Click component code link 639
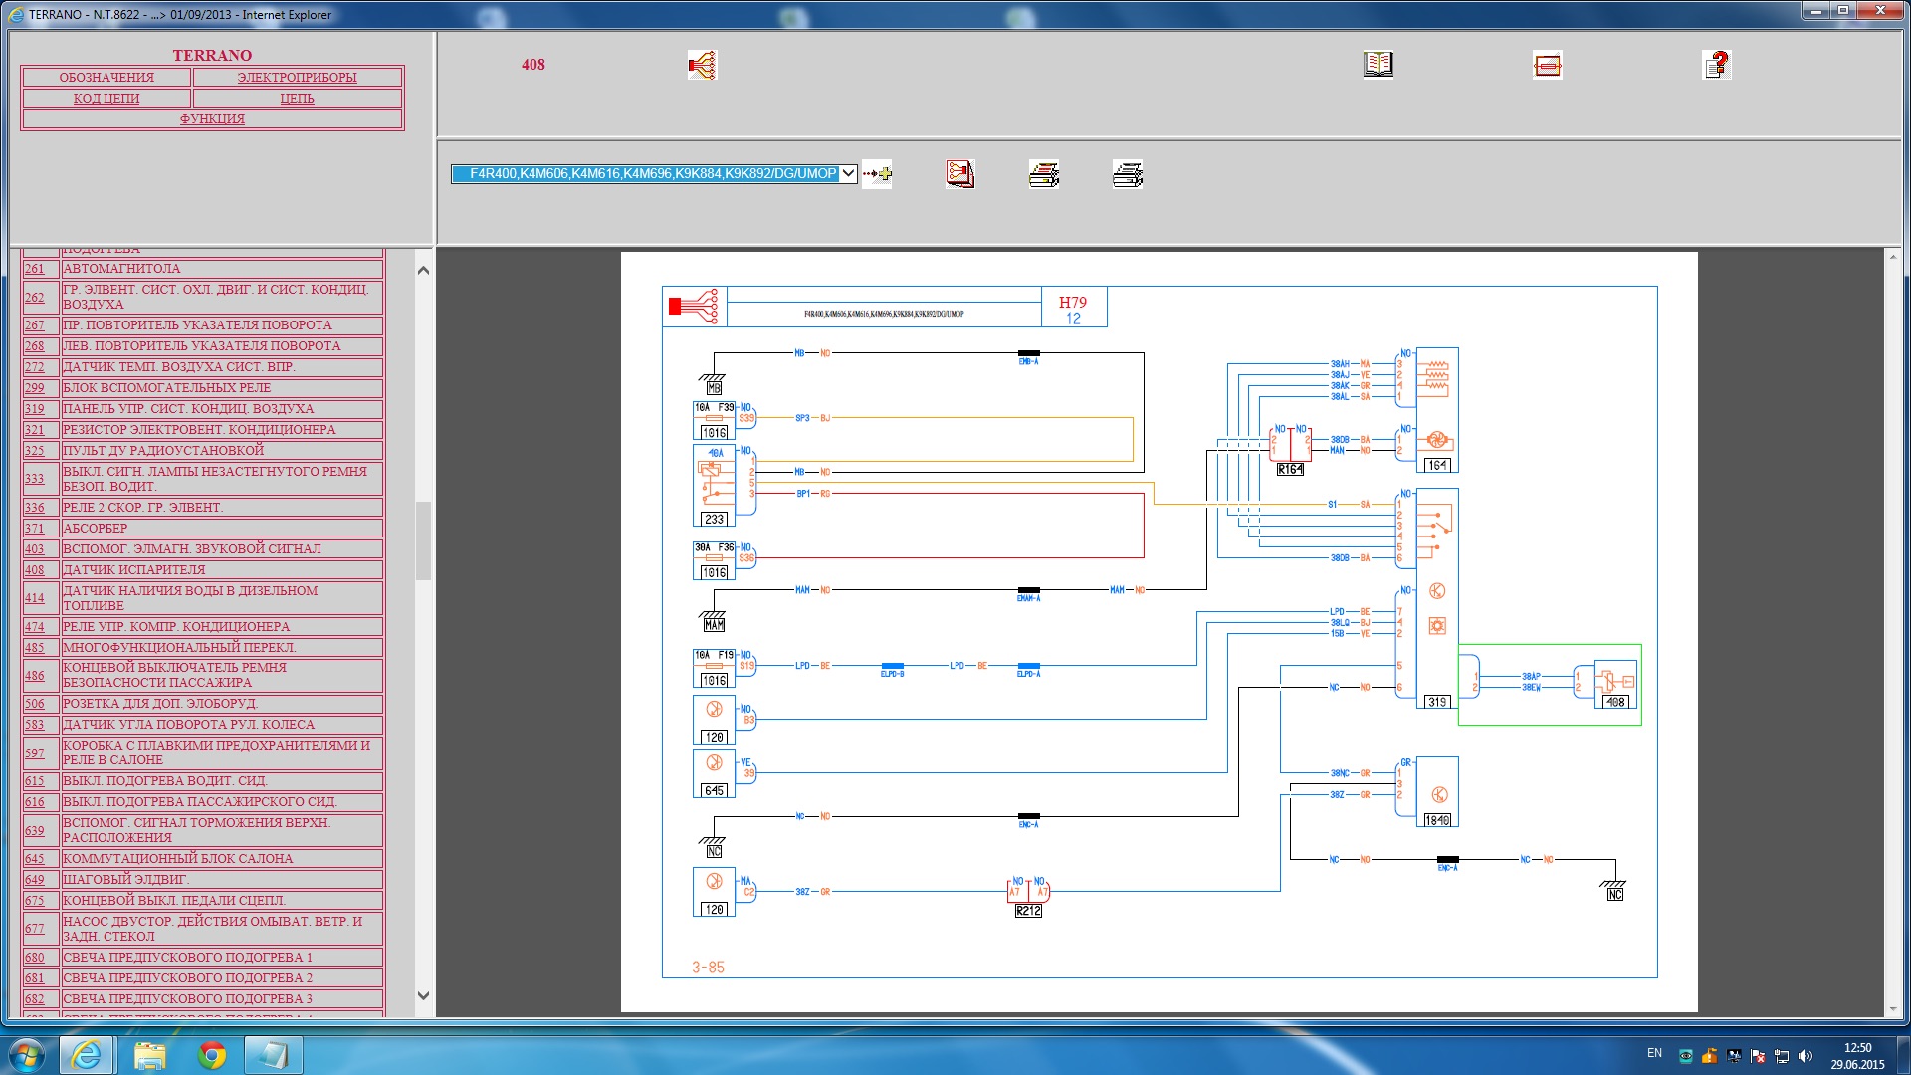 click(35, 830)
